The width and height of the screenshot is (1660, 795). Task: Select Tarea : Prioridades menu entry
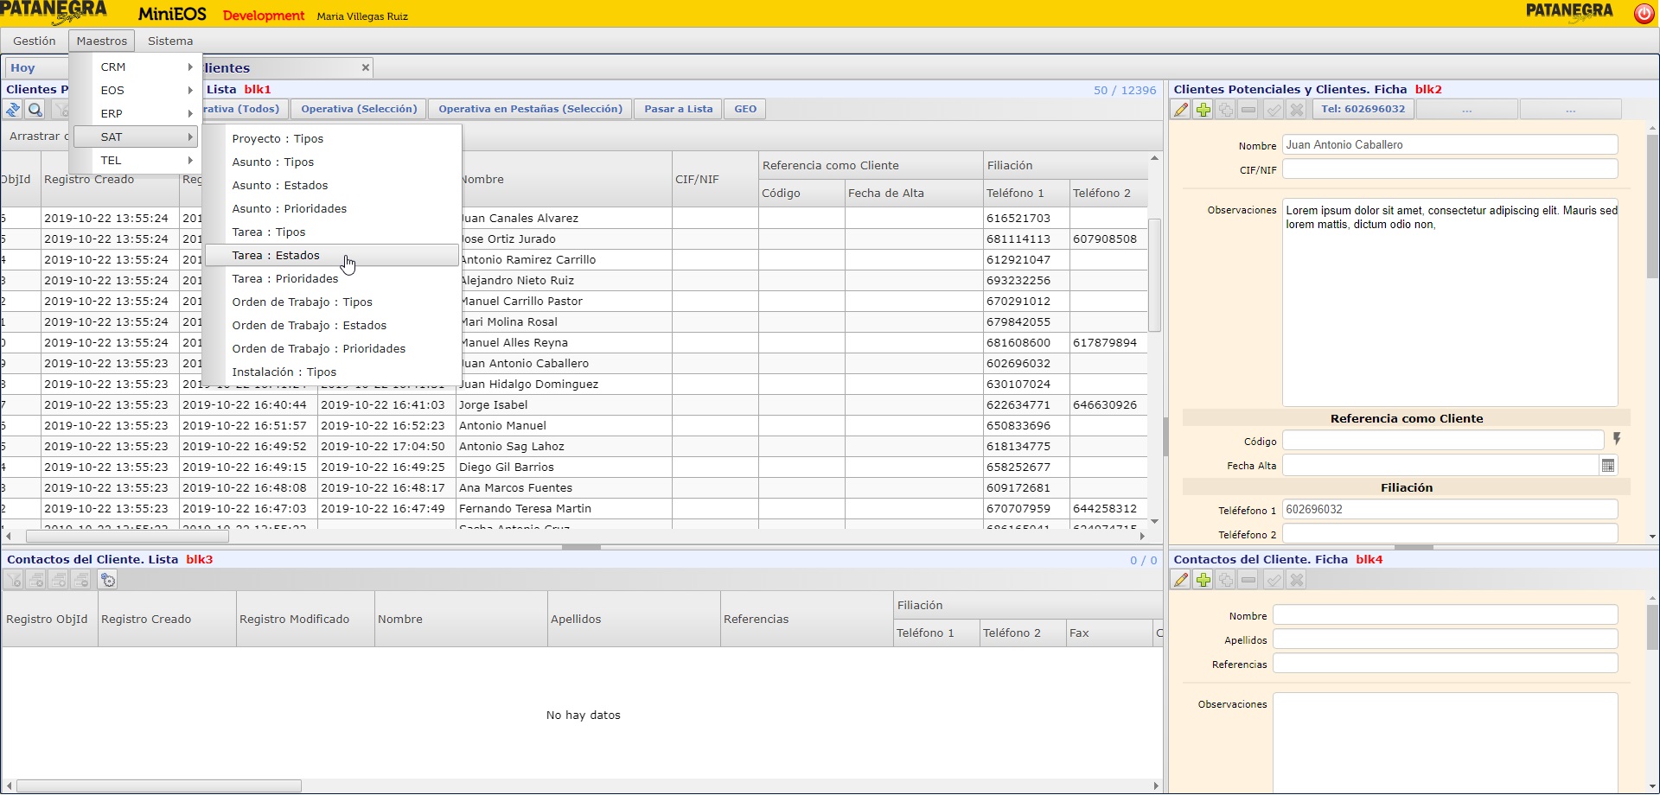(x=332, y=278)
